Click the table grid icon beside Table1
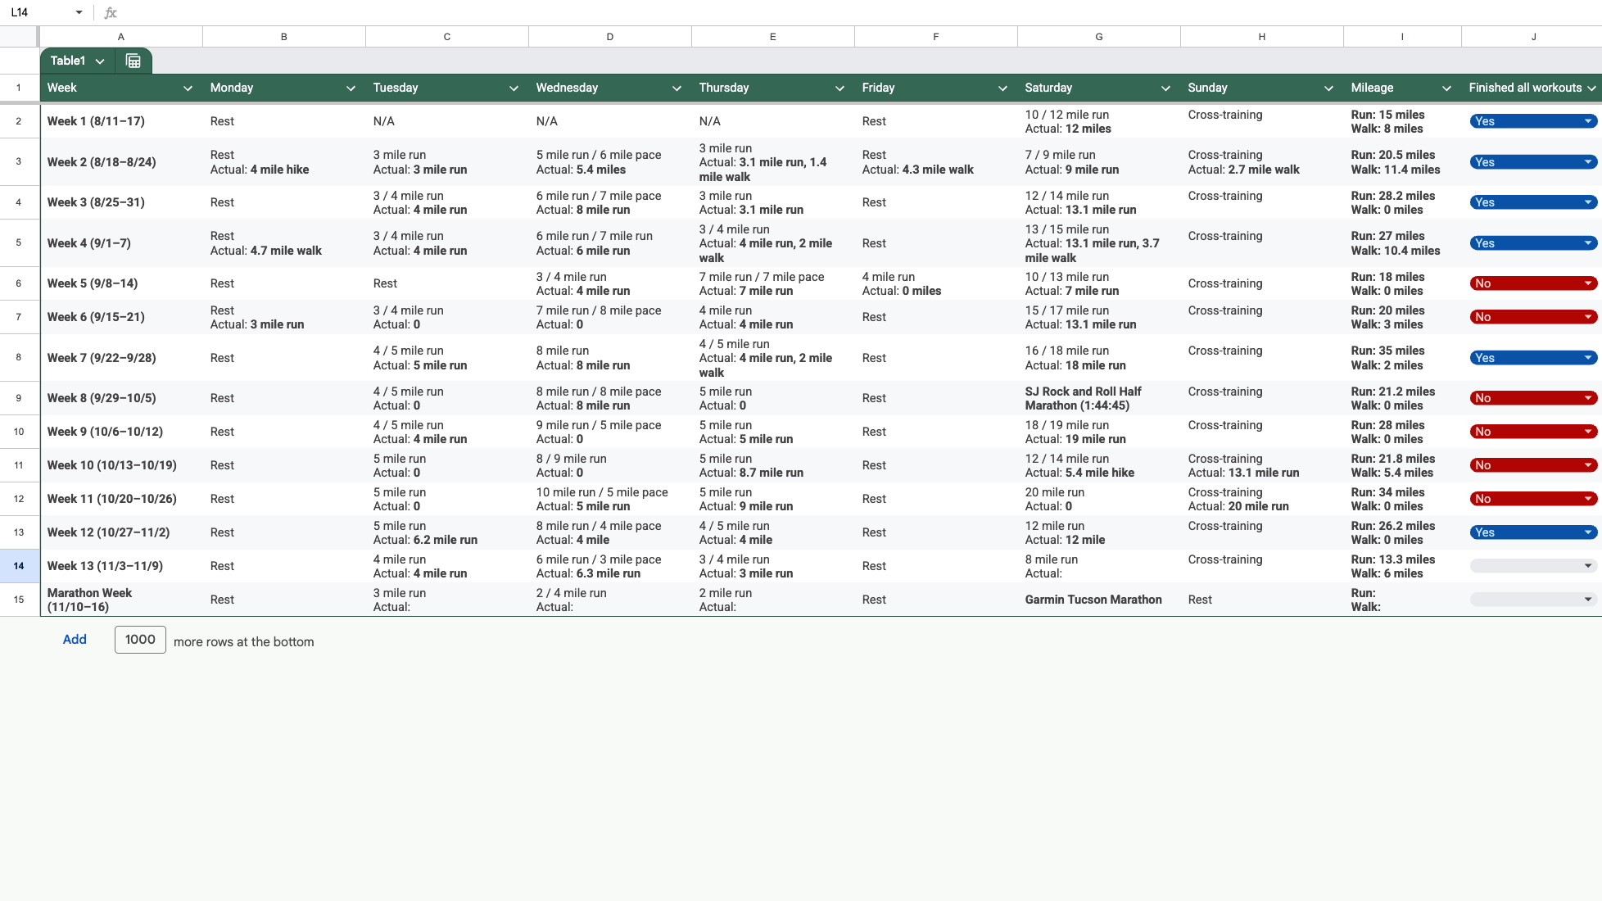 [x=133, y=60]
